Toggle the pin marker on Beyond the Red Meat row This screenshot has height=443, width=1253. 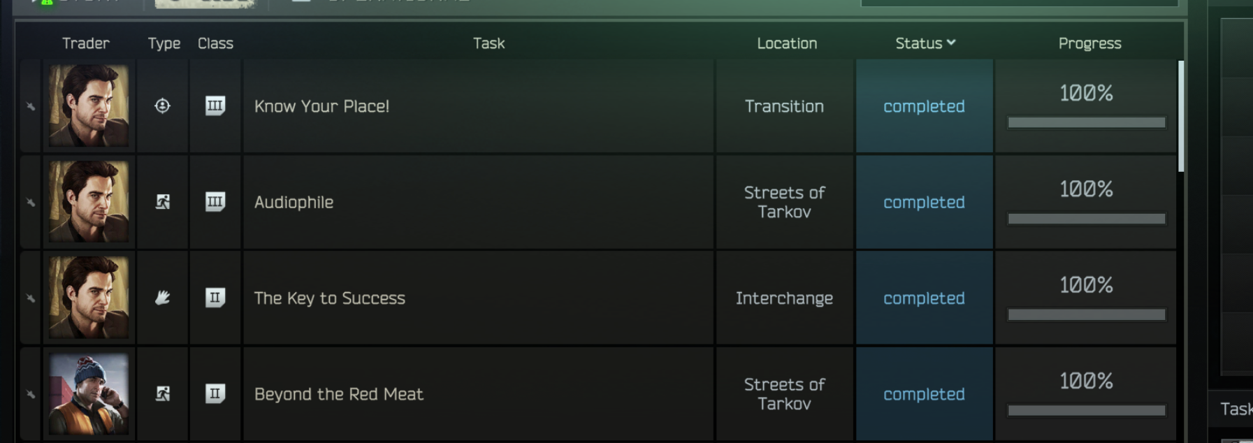[x=31, y=394]
